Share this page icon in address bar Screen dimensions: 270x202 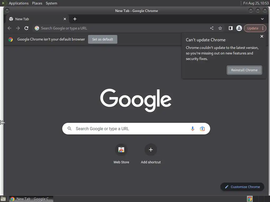pos(212,28)
